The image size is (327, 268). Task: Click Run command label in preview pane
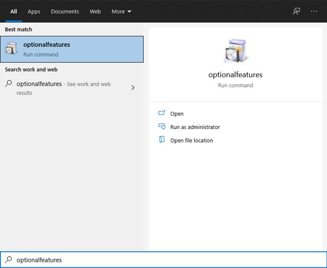[x=236, y=85]
